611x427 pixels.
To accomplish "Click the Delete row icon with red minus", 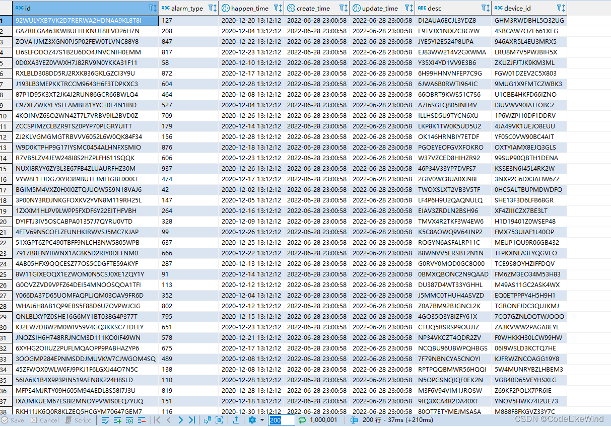I will 142,420.
